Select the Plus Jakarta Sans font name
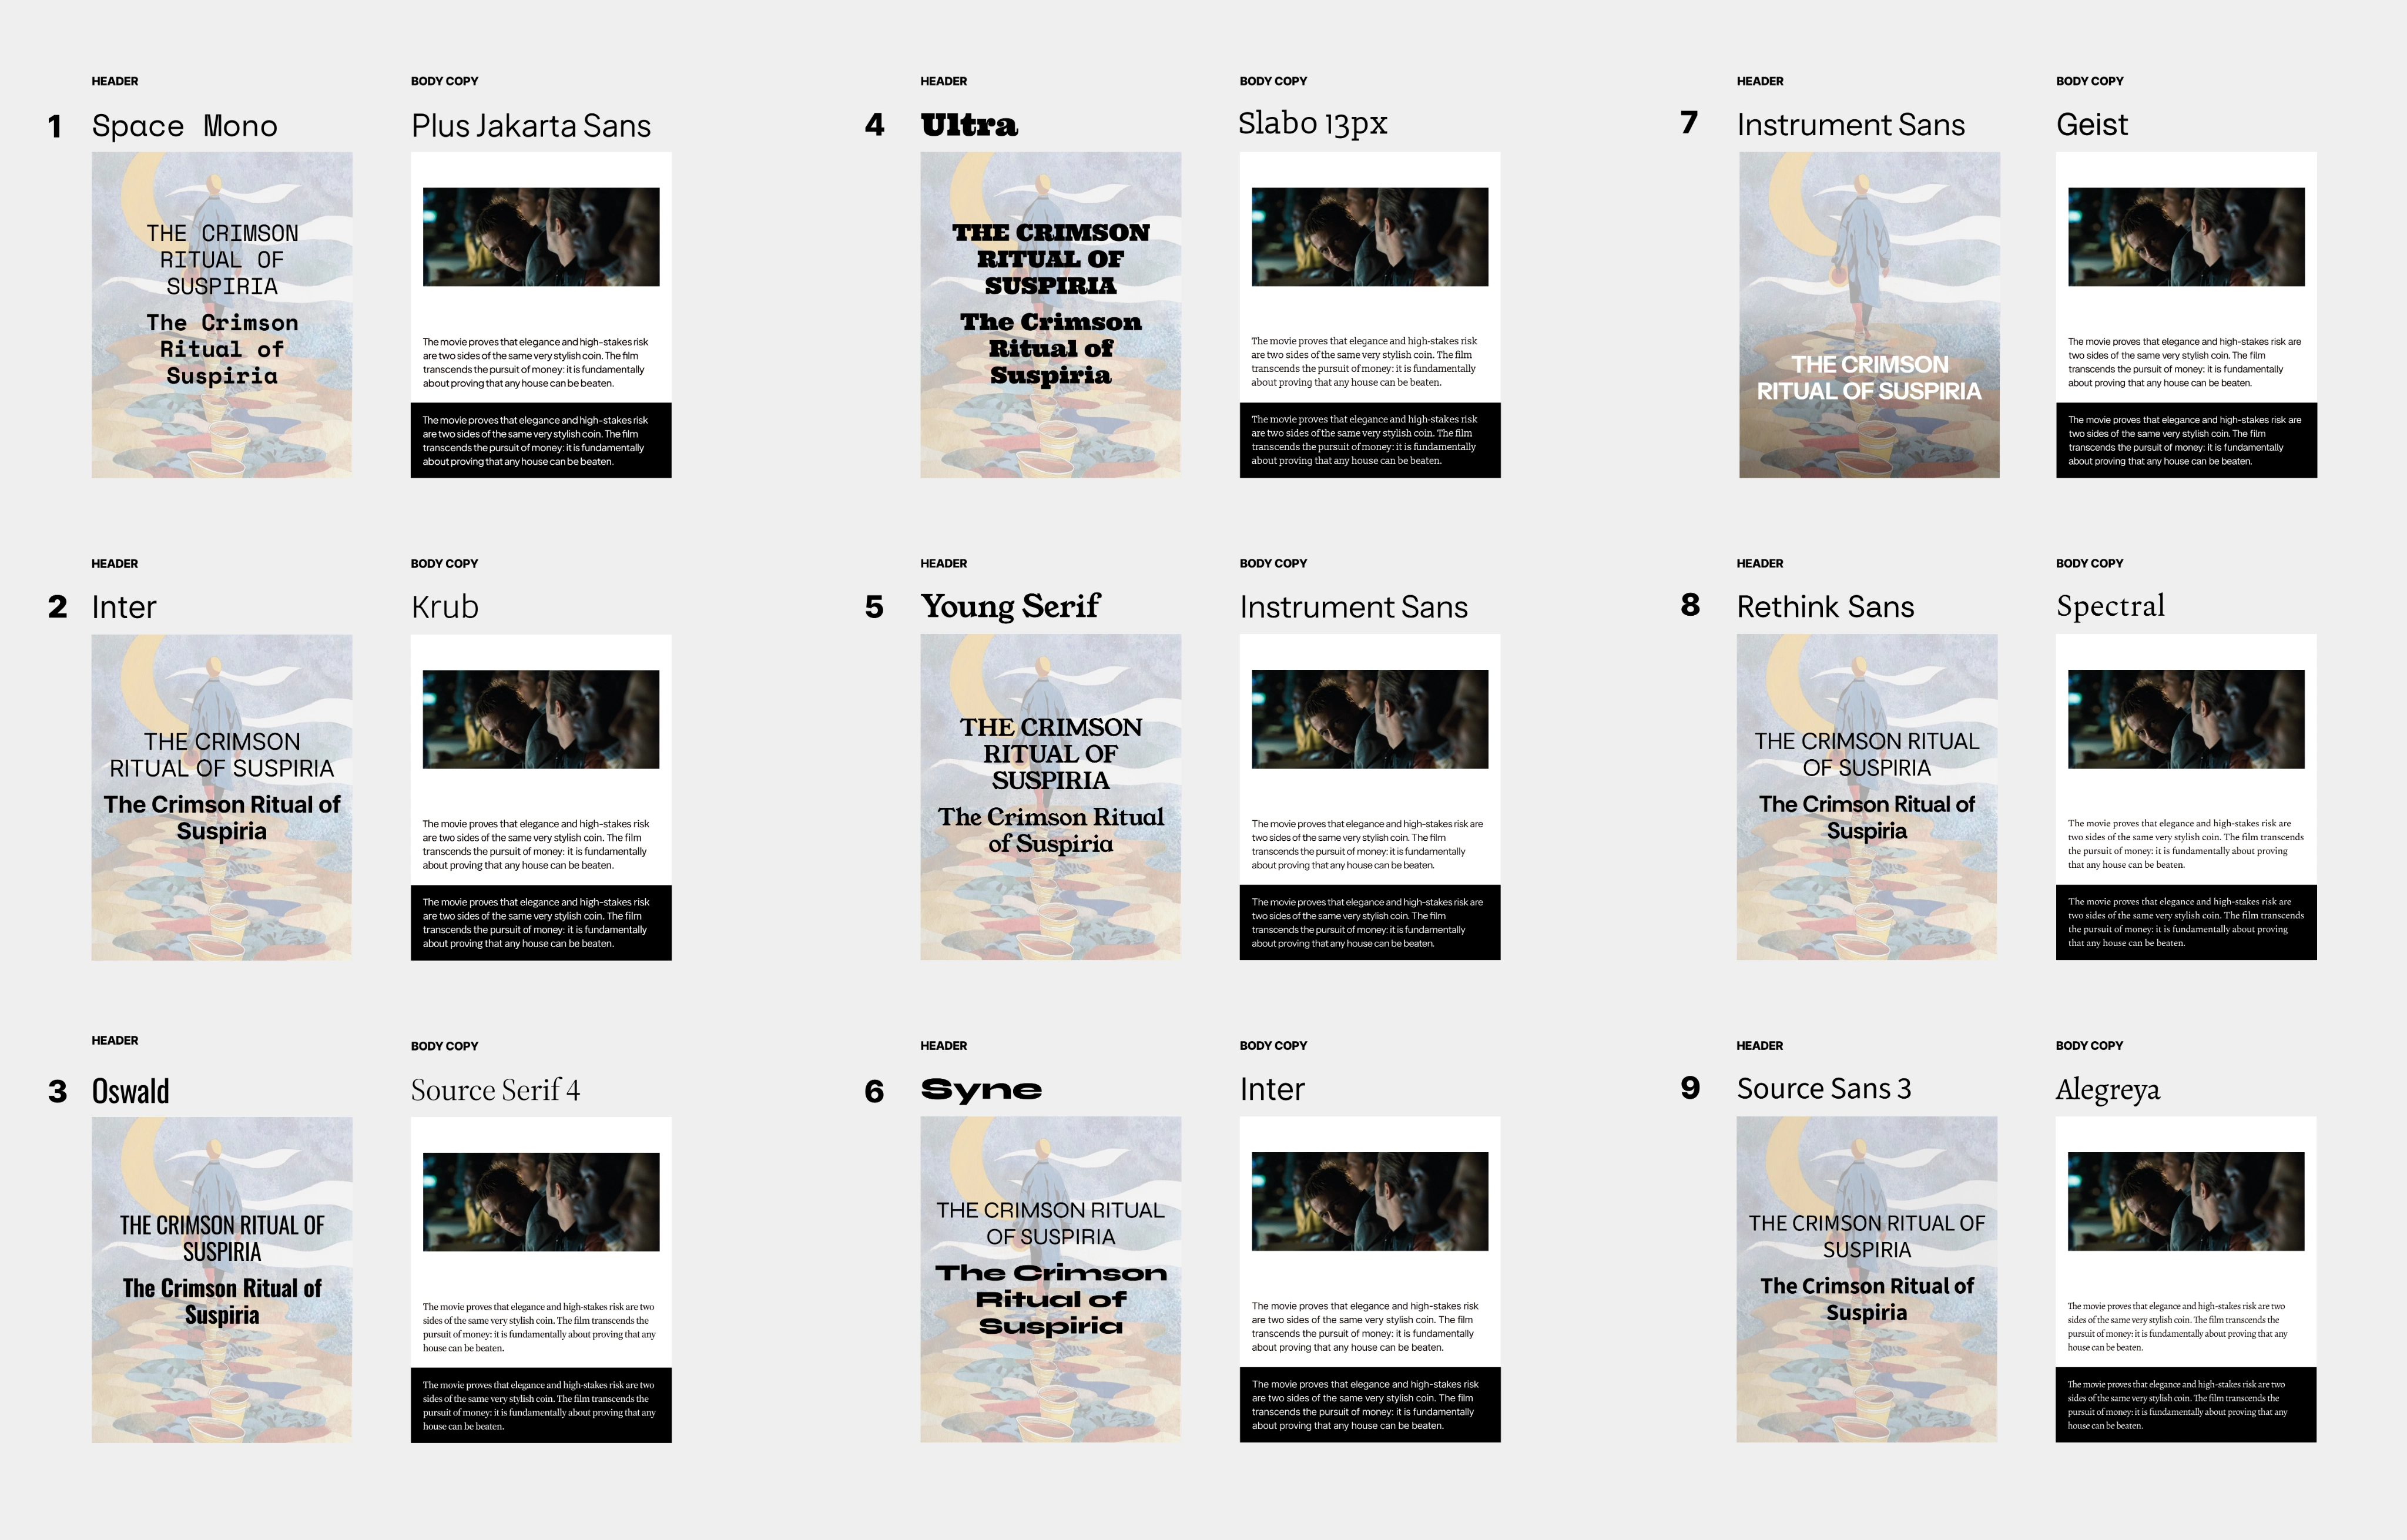The height and width of the screenshot is (1540, 2407). (531, 126)
